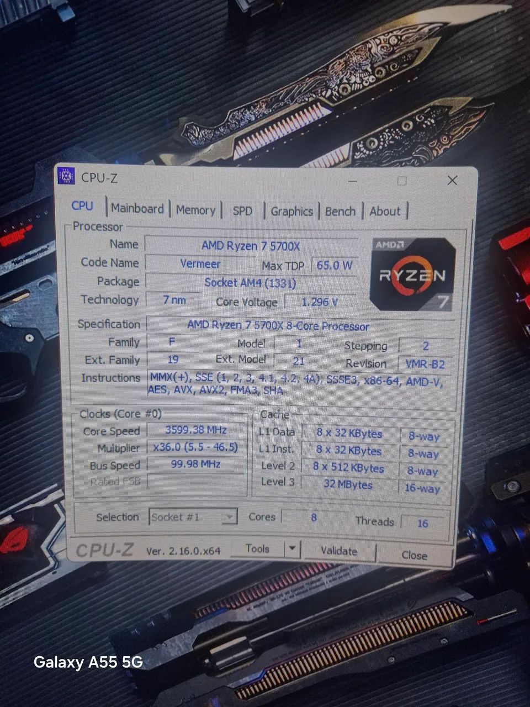Select the SPD tab
This screenshot has width=530, height=707.
click(242, 211)
